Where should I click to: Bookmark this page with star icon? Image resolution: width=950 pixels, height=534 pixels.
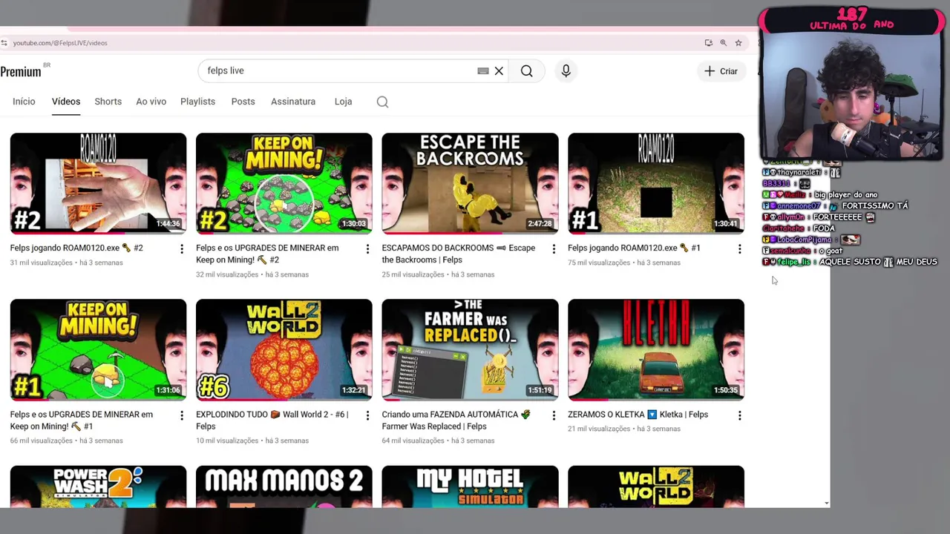[738, 43]
